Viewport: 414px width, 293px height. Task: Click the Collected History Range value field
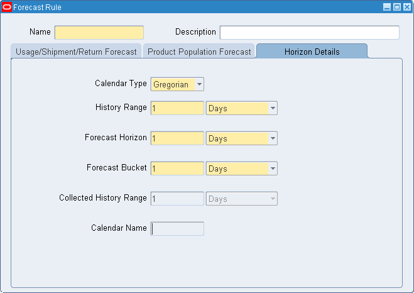coord(177,199)
